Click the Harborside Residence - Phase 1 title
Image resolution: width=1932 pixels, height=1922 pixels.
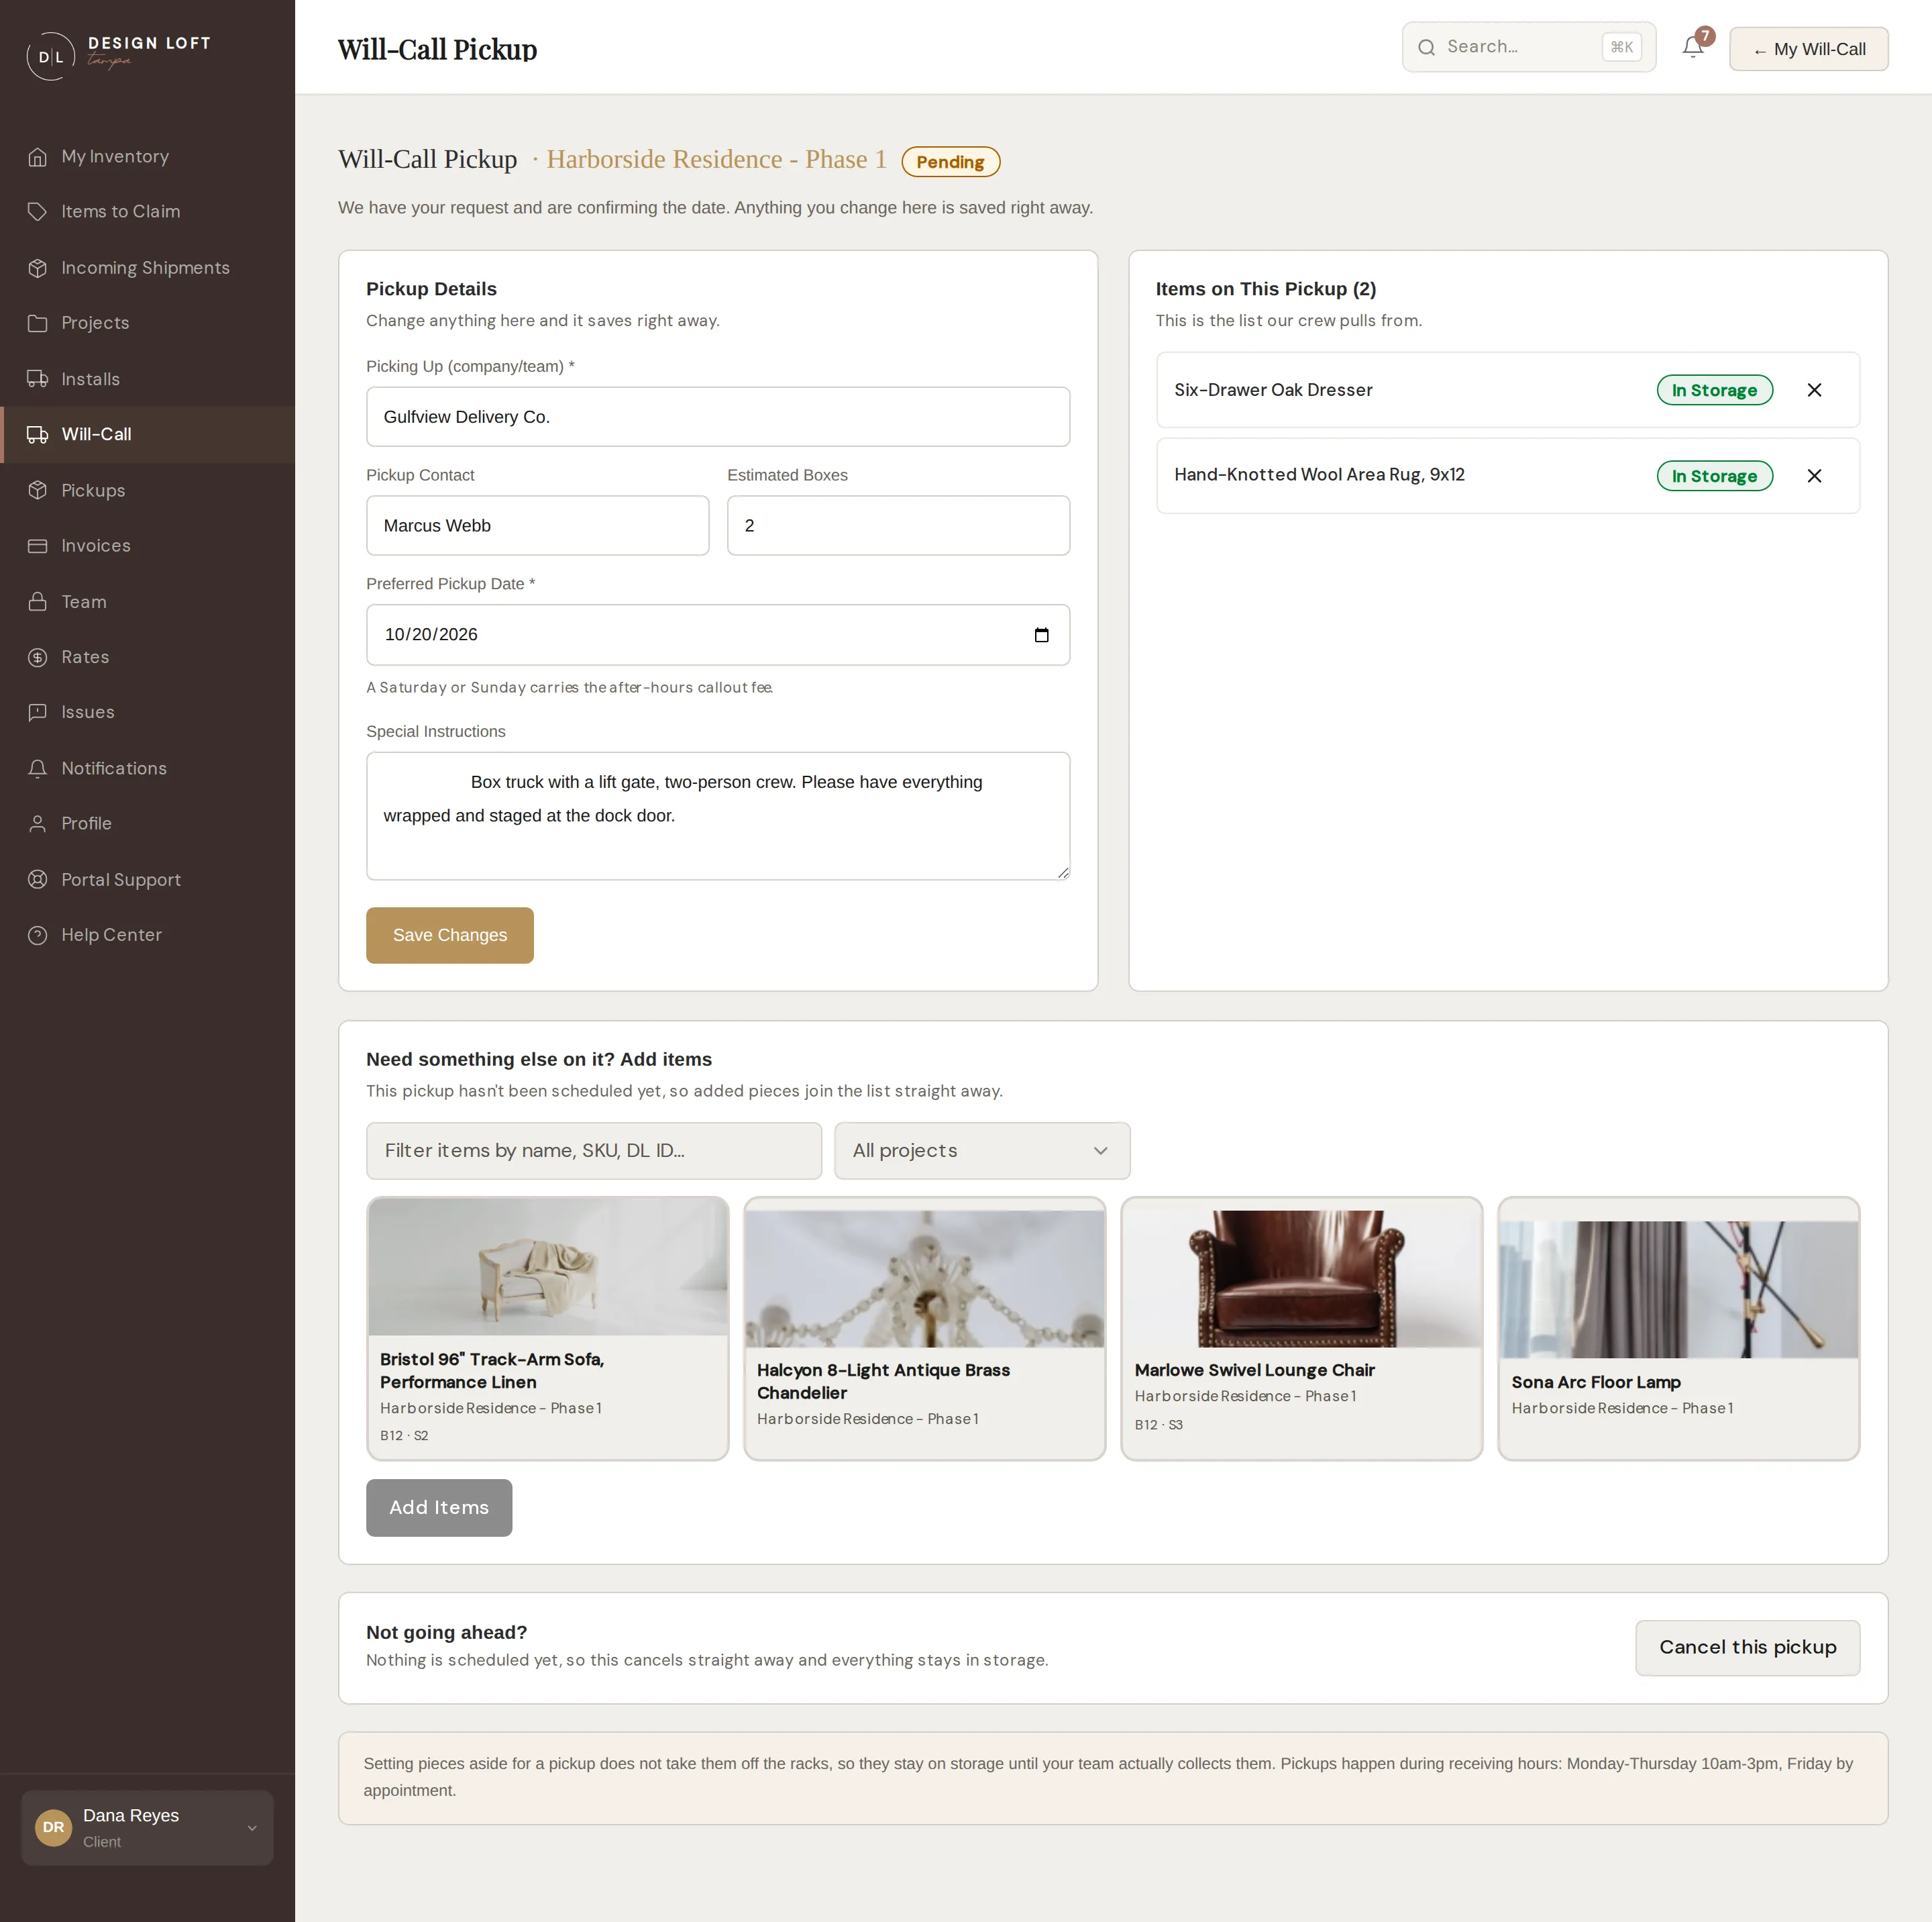click(716, 159)
